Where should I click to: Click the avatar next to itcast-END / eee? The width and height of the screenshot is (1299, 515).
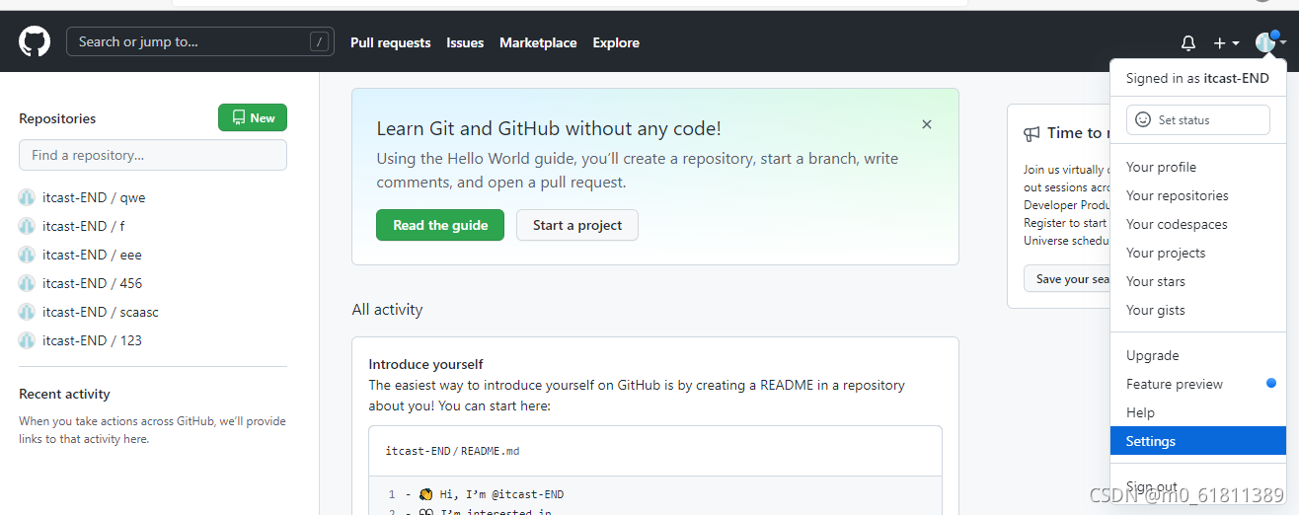[x=27, y=255]
